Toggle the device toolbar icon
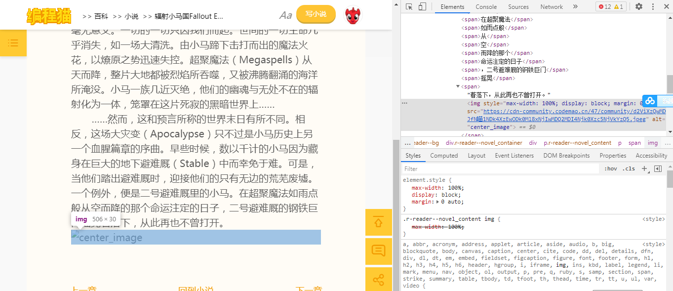Viewport: 673px width, 291px height. tap(422, 6)
